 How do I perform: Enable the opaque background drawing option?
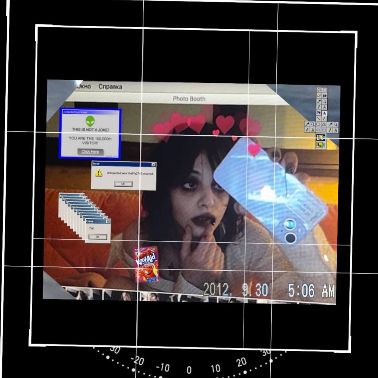point(321,138)
